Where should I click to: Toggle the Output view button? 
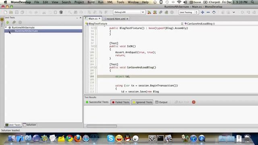click(161, 102)
